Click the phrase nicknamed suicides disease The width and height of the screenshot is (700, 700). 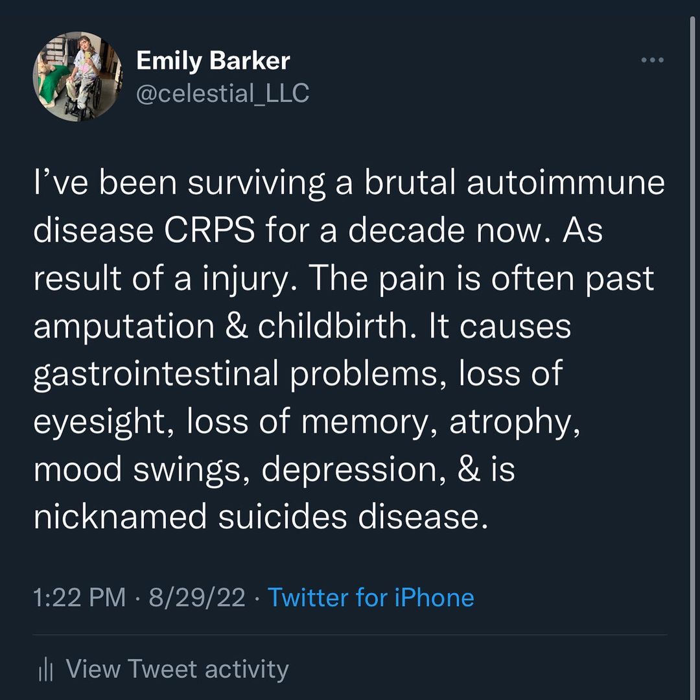(x=260, y=517)
